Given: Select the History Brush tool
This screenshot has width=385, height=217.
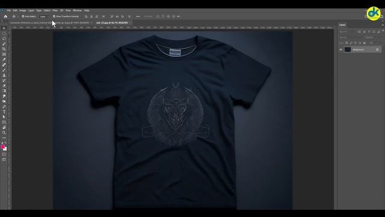Looking at the screenshot, I should click(x=4, y=80).
